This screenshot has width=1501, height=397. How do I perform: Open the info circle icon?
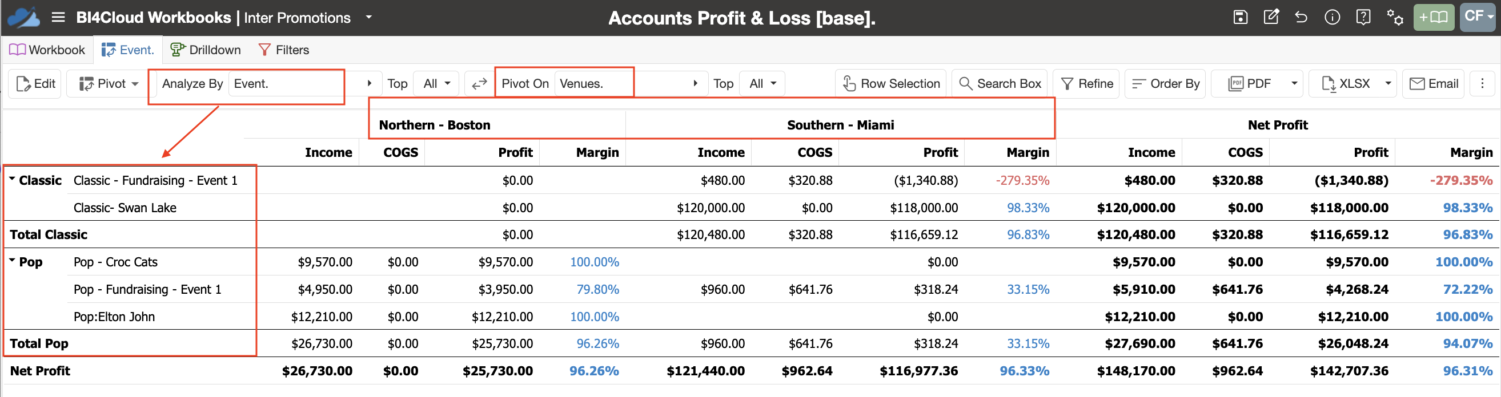tap(1332, 18)
